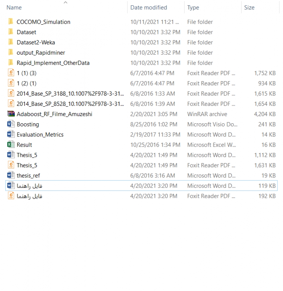
Task: Click the 2/19/2017 11:33 PM date cell
Action: (x=155, y=134)
